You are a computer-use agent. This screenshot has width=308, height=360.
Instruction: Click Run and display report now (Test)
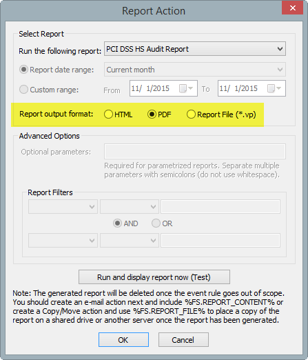(154, 277)
